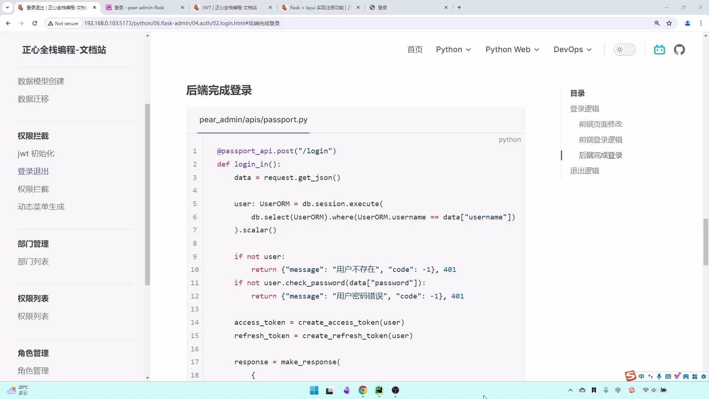
Task: Toggle dark mode theme switch
Action: (625, 50)
